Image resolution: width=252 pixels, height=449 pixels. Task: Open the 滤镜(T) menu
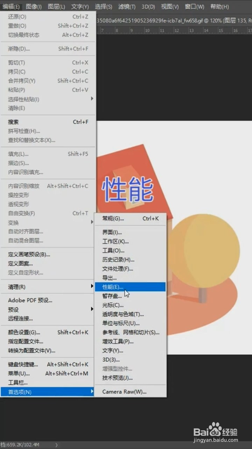[x=127, y=7]
